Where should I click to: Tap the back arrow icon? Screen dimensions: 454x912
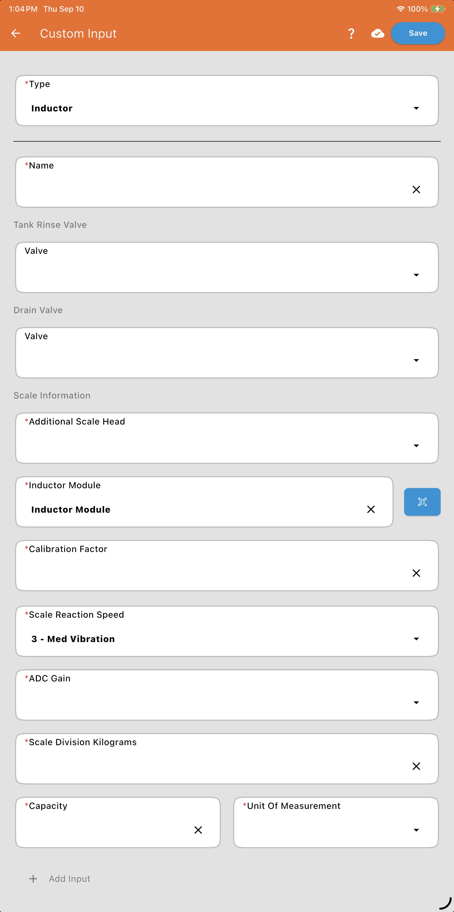click(x=16, y=33)
